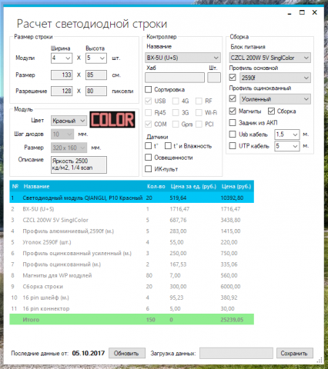Screen dimensions: 328x369
Task: Enable the Usb кабель checkbox
Action: click(x=233, y=134)
